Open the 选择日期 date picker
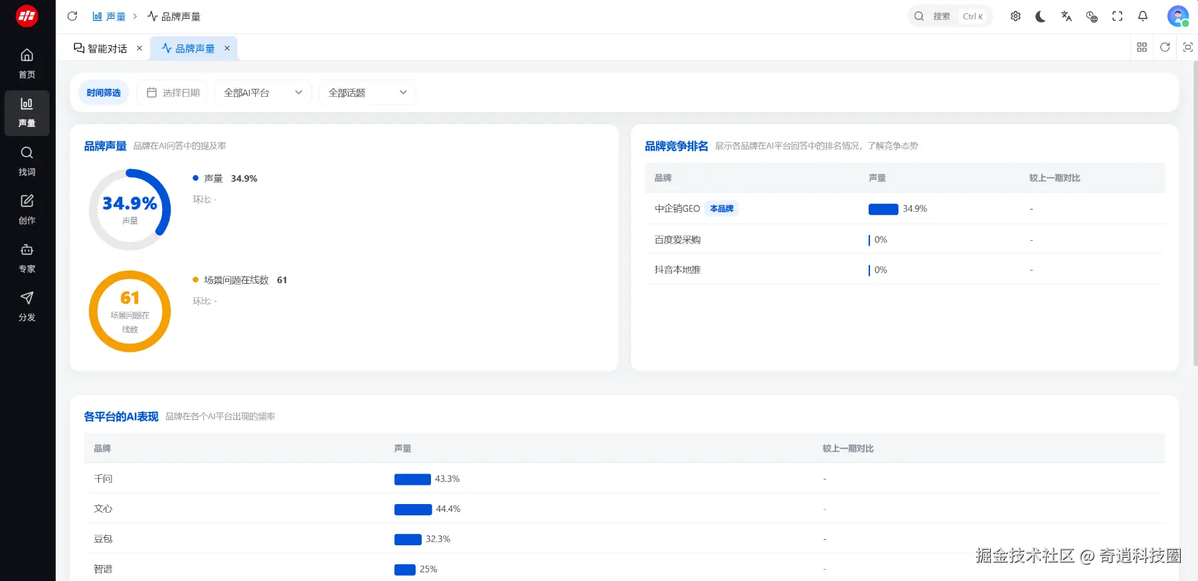 point(173,93)
